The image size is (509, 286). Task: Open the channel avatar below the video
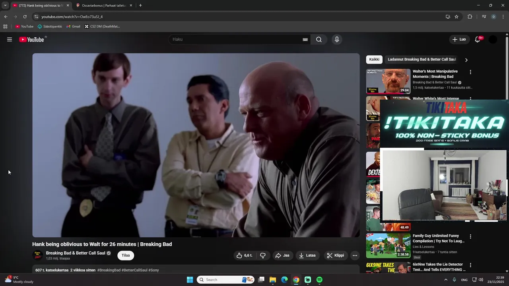(x=38, y=255)
